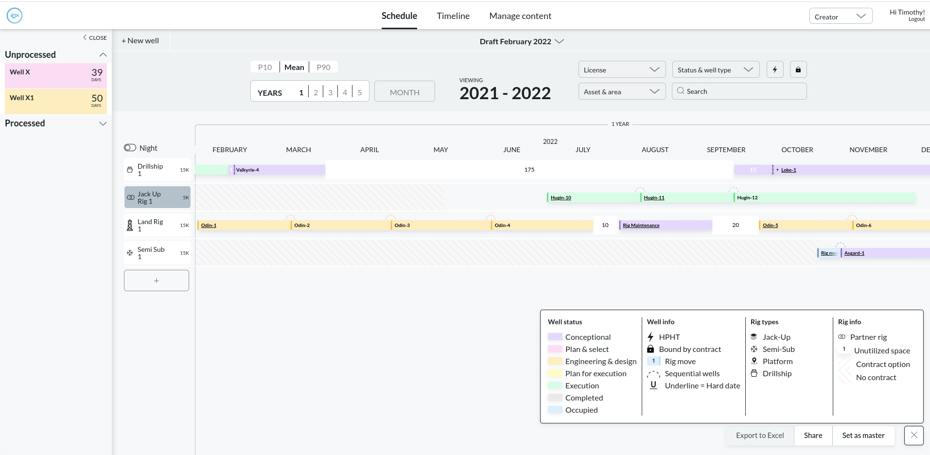Click the Set as master button

coord(863,435)
